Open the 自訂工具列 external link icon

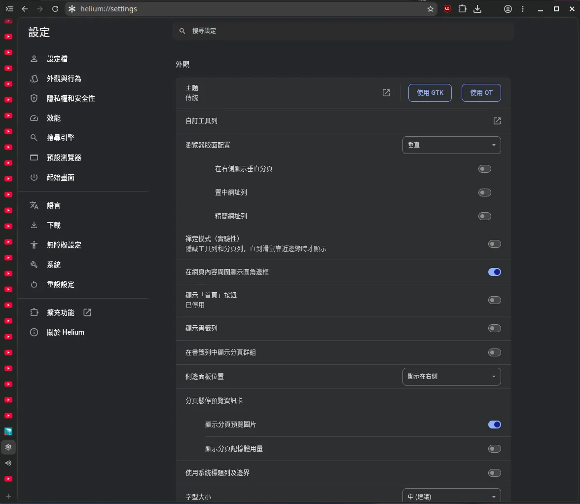(x=497, y=121)
